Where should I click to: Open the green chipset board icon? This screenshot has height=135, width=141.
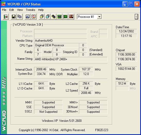(59, 17)
